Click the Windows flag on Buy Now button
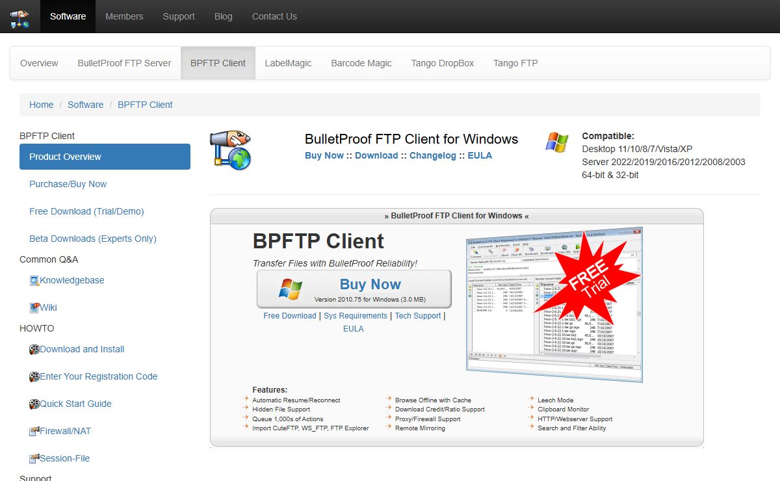Screen dimensions: 780x481 click(x=291, y=289)
